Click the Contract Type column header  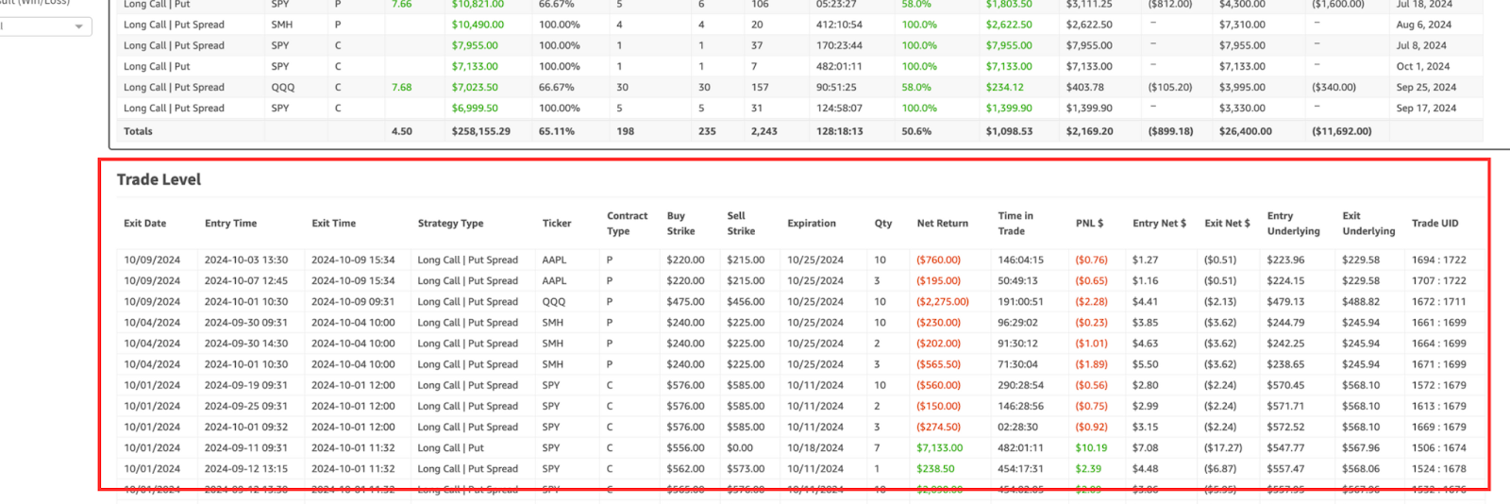[x=627, y=224]
